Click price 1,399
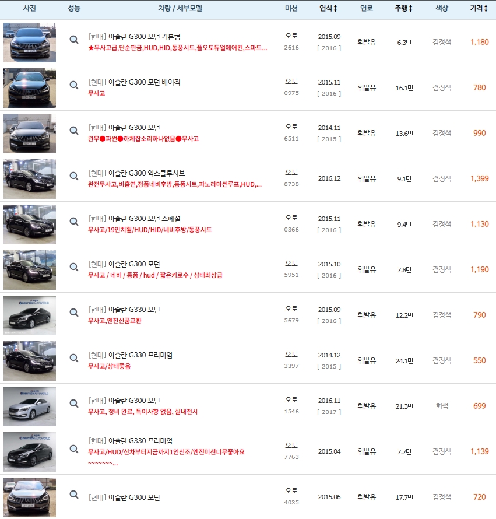 click(480, 179)
